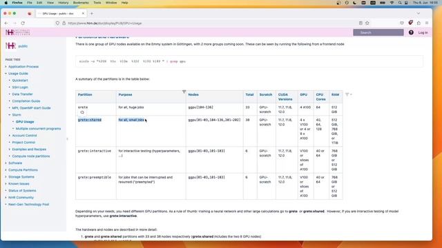Viewport: 442px width, 248px height.
Task: Open the Firefox hamburger application menu
Action: [x=427, y=23]
